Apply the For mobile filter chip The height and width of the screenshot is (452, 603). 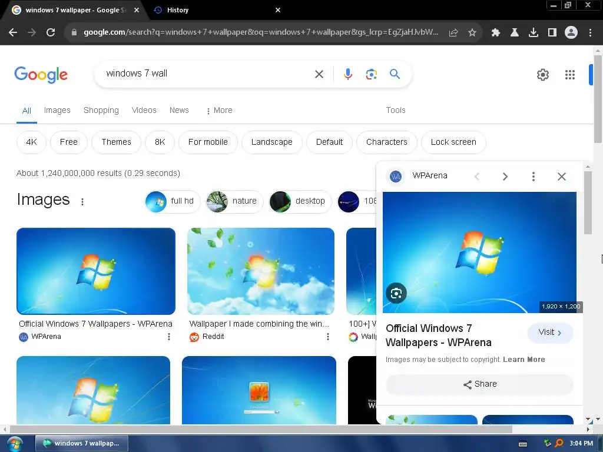[x=208, y=142]
